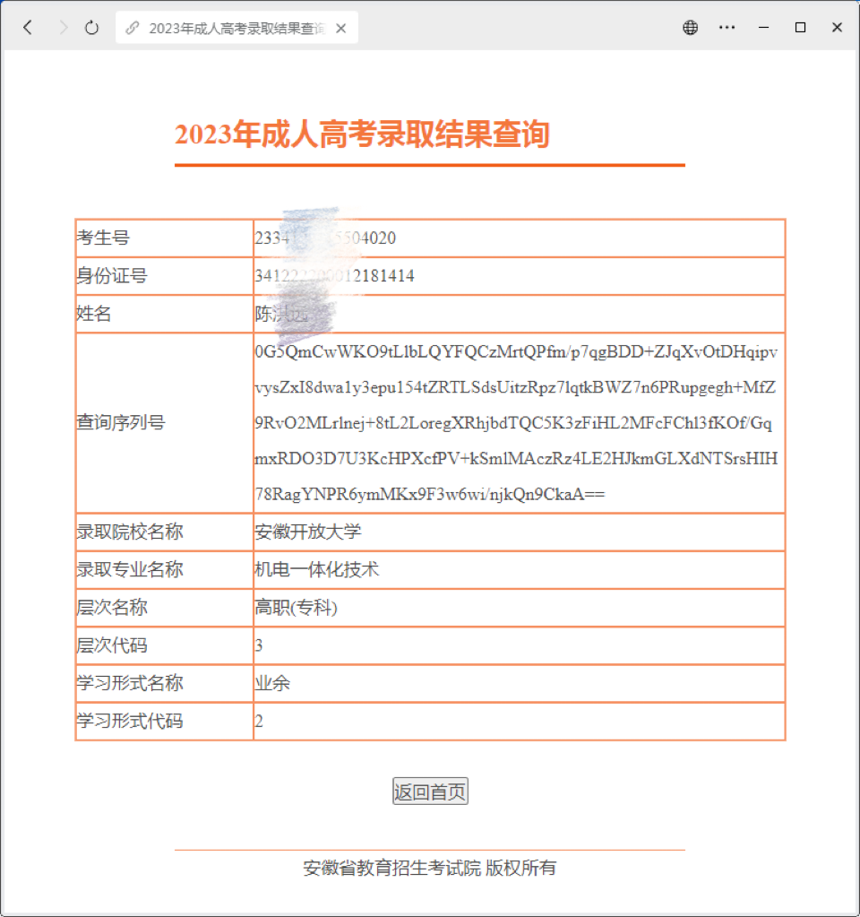Maximize the browser window
Screen dimensions: 860x917
(800, 28)
